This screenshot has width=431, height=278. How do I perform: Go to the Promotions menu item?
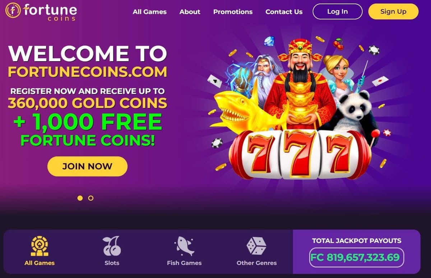(x=233, y=12)
